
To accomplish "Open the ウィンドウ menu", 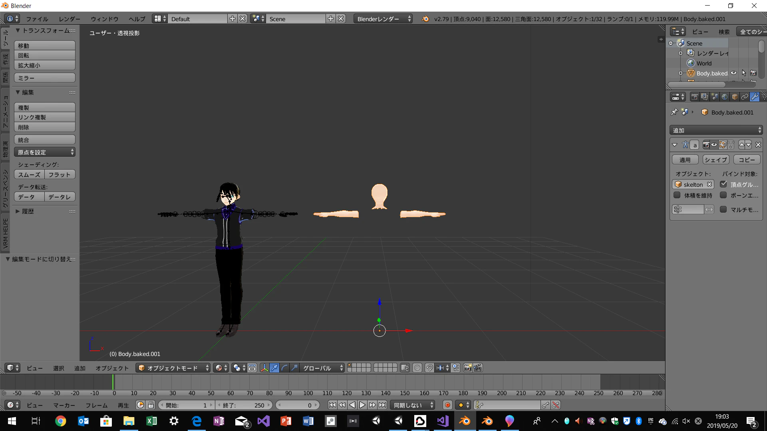I will click(104, 19).
